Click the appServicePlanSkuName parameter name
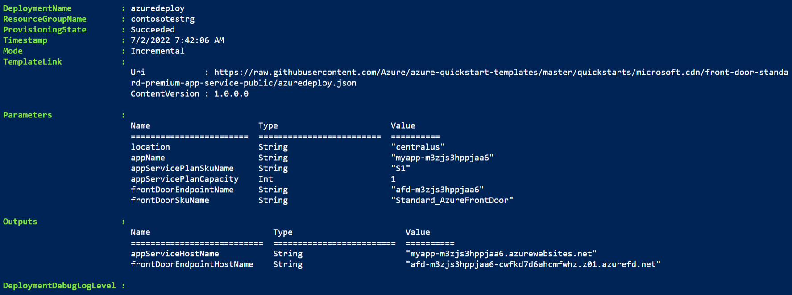 [x=182, y=169]
